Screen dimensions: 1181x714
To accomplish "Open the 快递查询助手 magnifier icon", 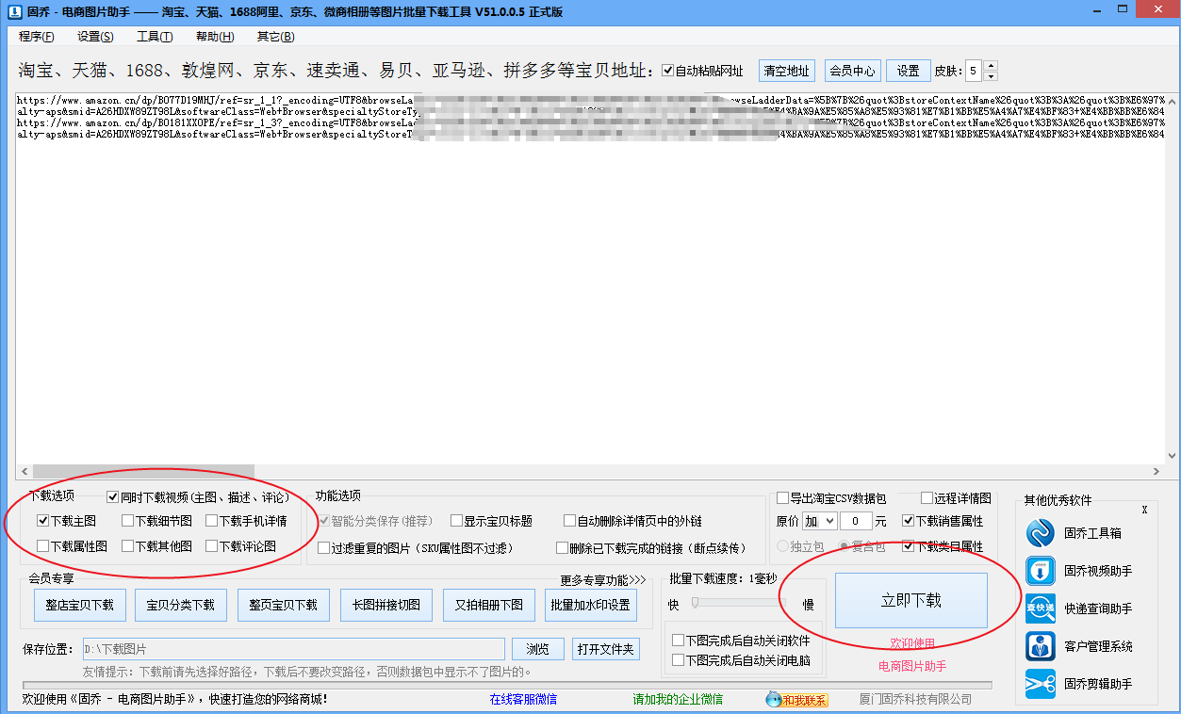I will click(x=1041, y=609).
